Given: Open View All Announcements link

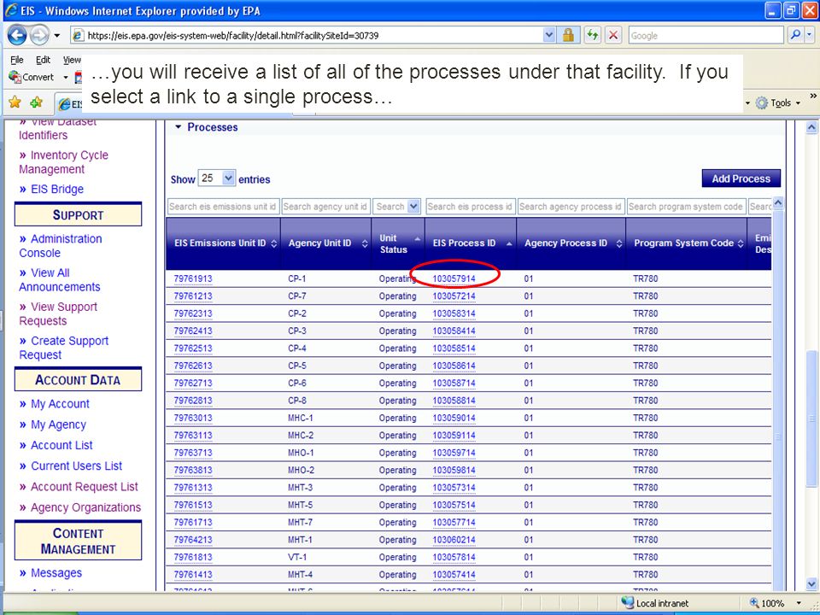Looking at the screenshot, I should (x=60, y=280).
